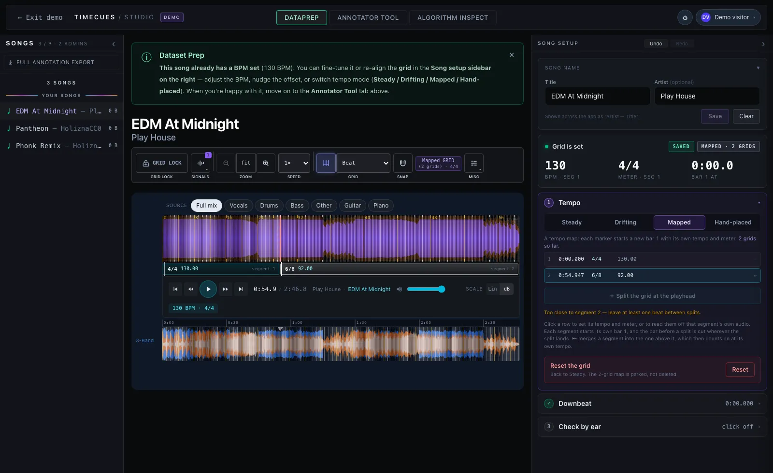Switch scale to dB
The width and height of the screenshot is (773, 473).
click(507, 289)
